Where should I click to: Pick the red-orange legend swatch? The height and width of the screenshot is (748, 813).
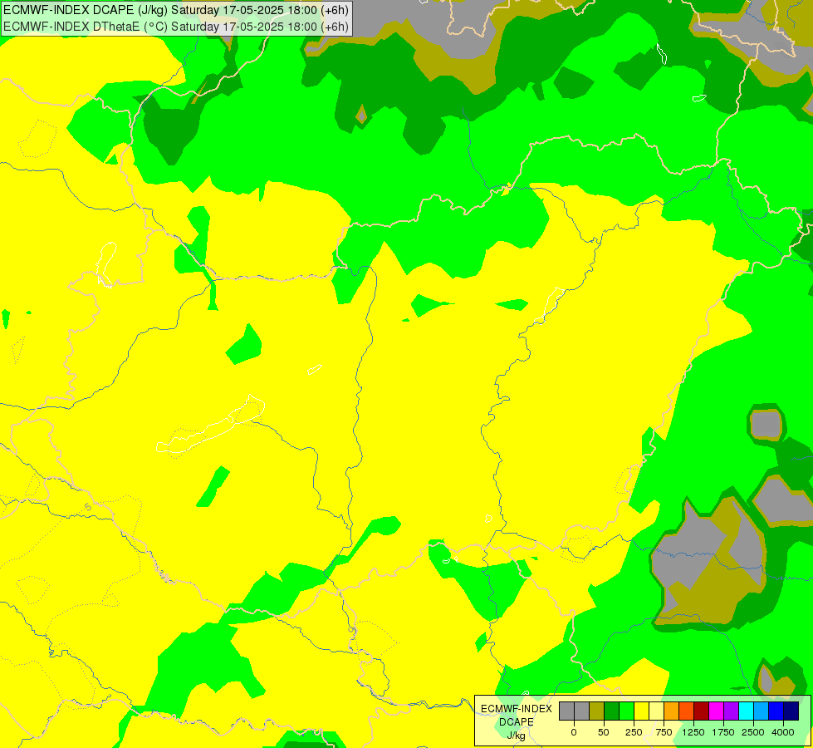coord(687,711)
